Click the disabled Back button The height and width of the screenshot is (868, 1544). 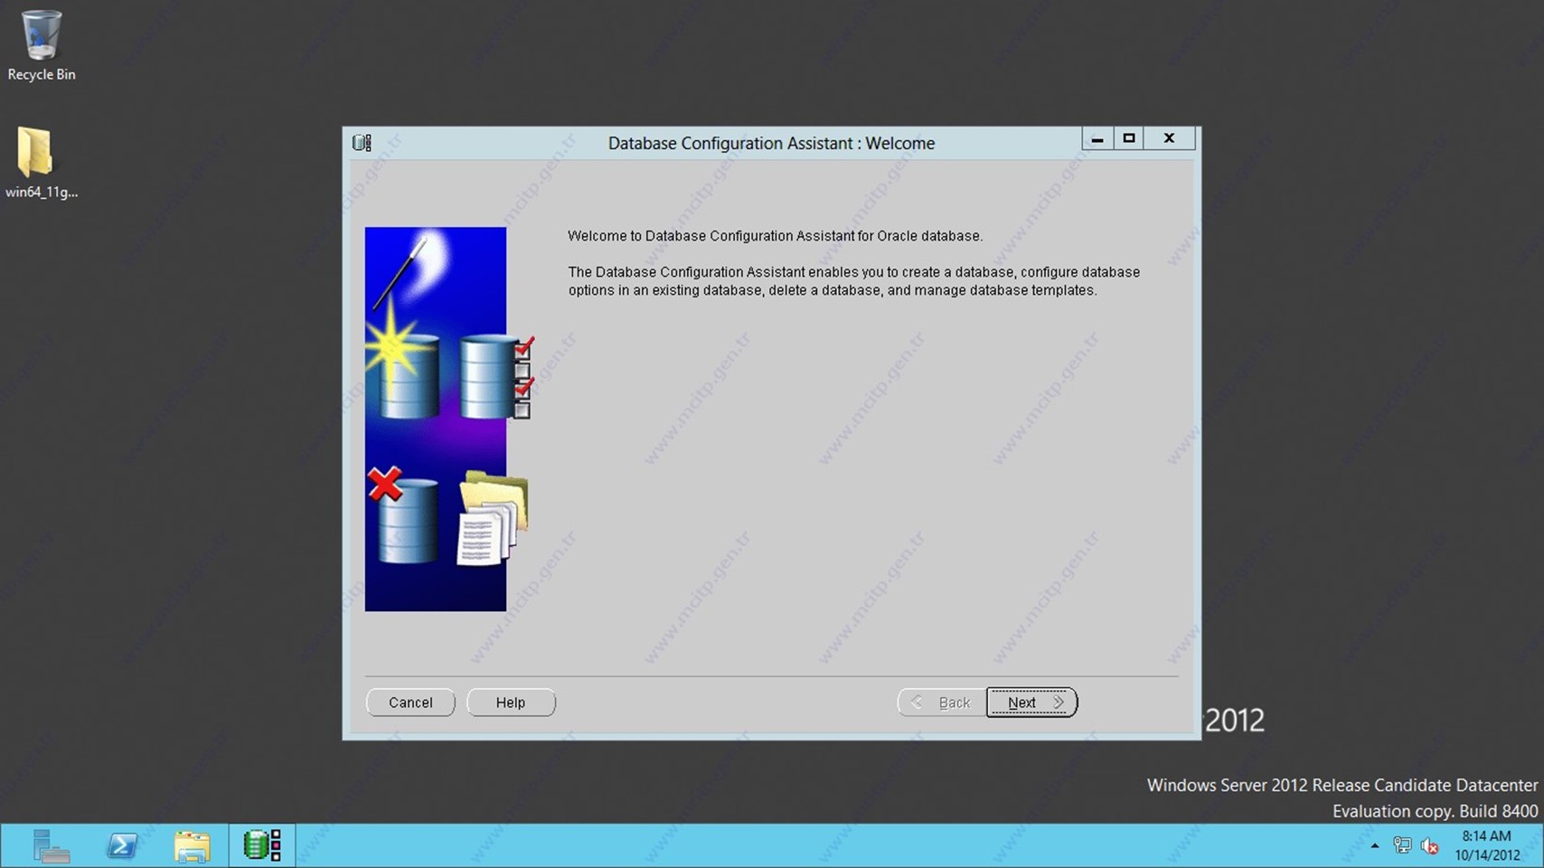[941, 703]
